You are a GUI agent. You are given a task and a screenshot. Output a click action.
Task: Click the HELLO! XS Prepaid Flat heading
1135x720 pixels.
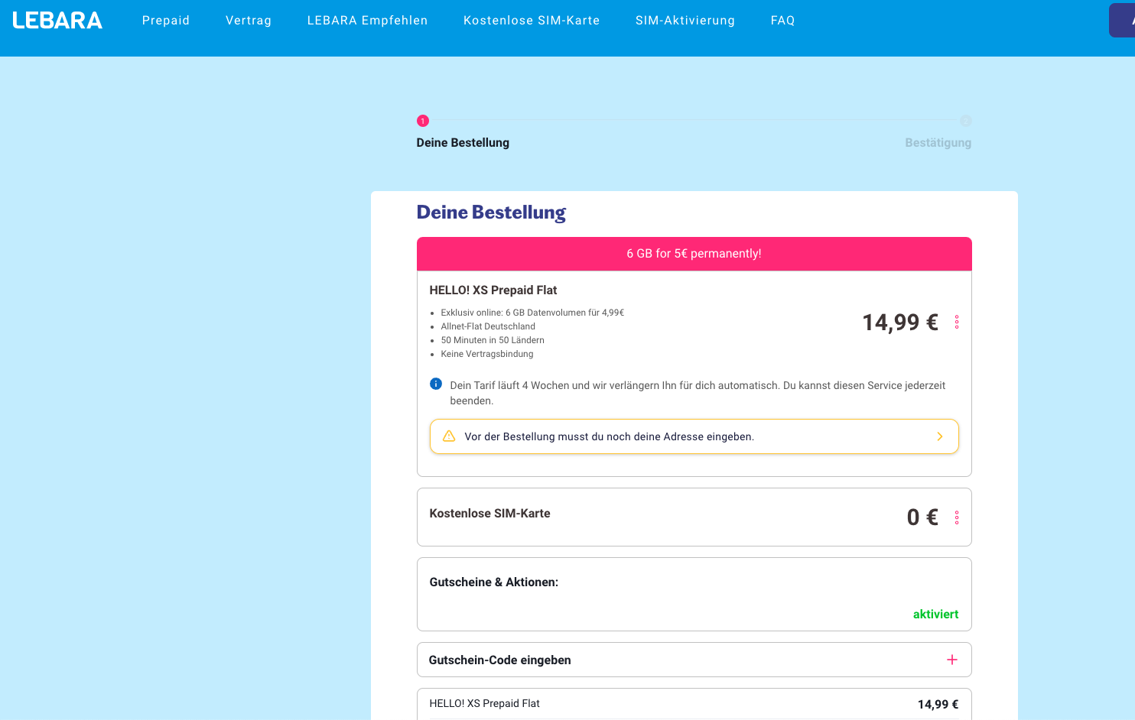[493, 290]
